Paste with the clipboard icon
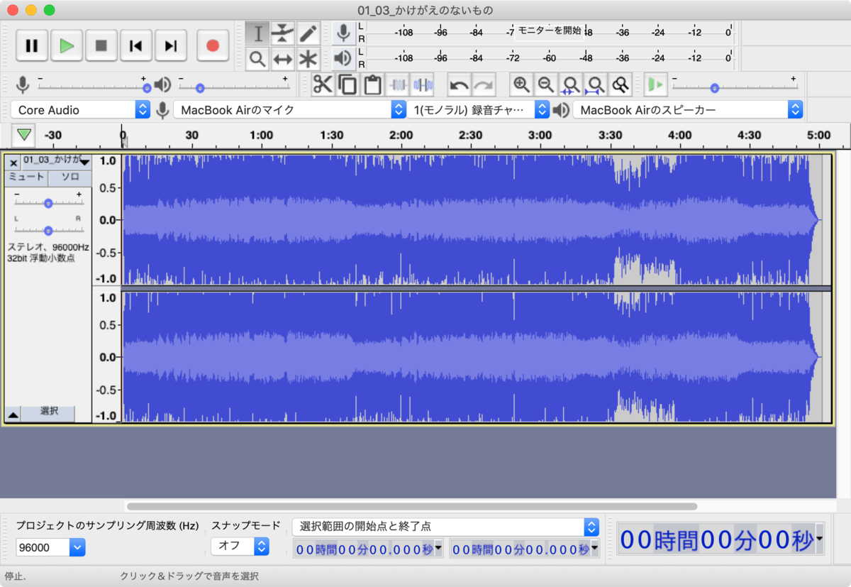This screenshot has height=587, width=851. [372, 85]
